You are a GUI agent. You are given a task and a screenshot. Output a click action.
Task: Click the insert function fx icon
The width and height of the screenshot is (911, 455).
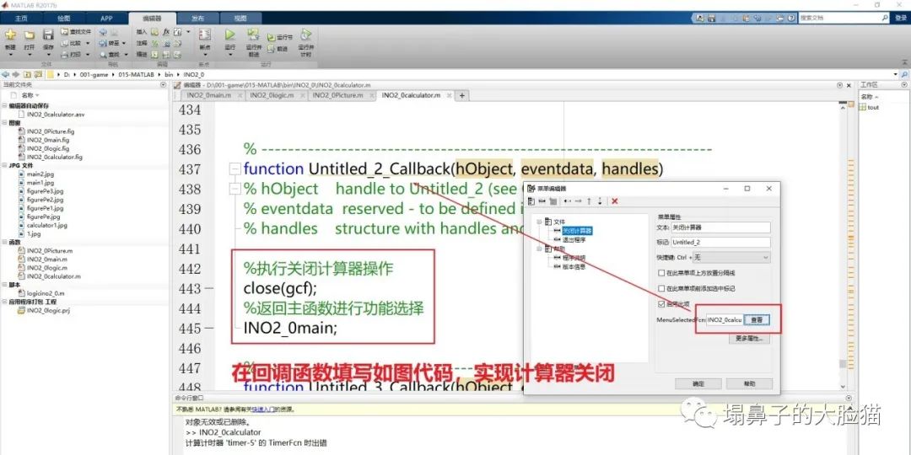pyautogui.click(x=166, y=31)
